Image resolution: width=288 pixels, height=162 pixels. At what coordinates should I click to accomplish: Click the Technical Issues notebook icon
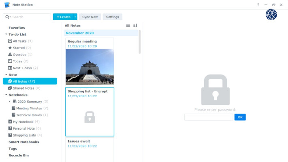(13, 115)
